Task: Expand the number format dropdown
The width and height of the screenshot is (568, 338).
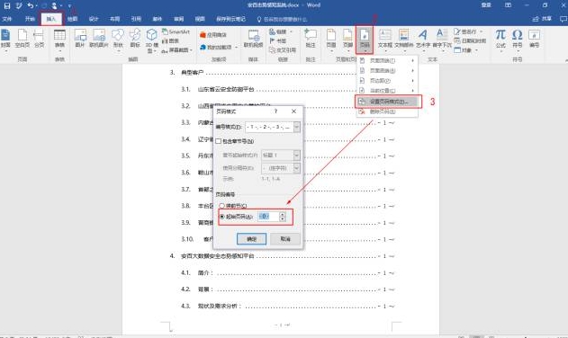Action: 297,127
